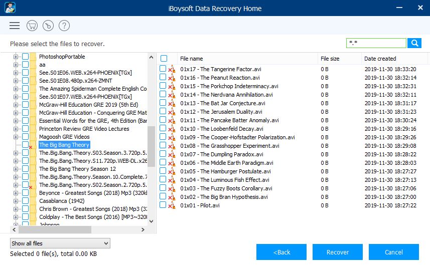Click the vertical scrollbar thumb in folder tree
This screenshot has height=265, width=430.
click(151, 146)
